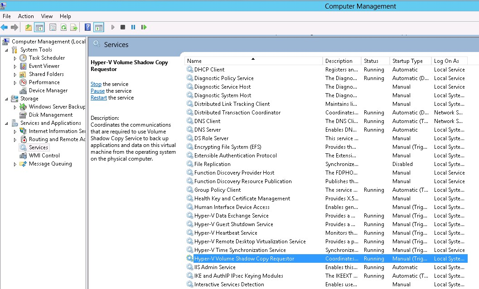
Task: Expand the Task Scheduler tree node
Action: pos(15,58)
